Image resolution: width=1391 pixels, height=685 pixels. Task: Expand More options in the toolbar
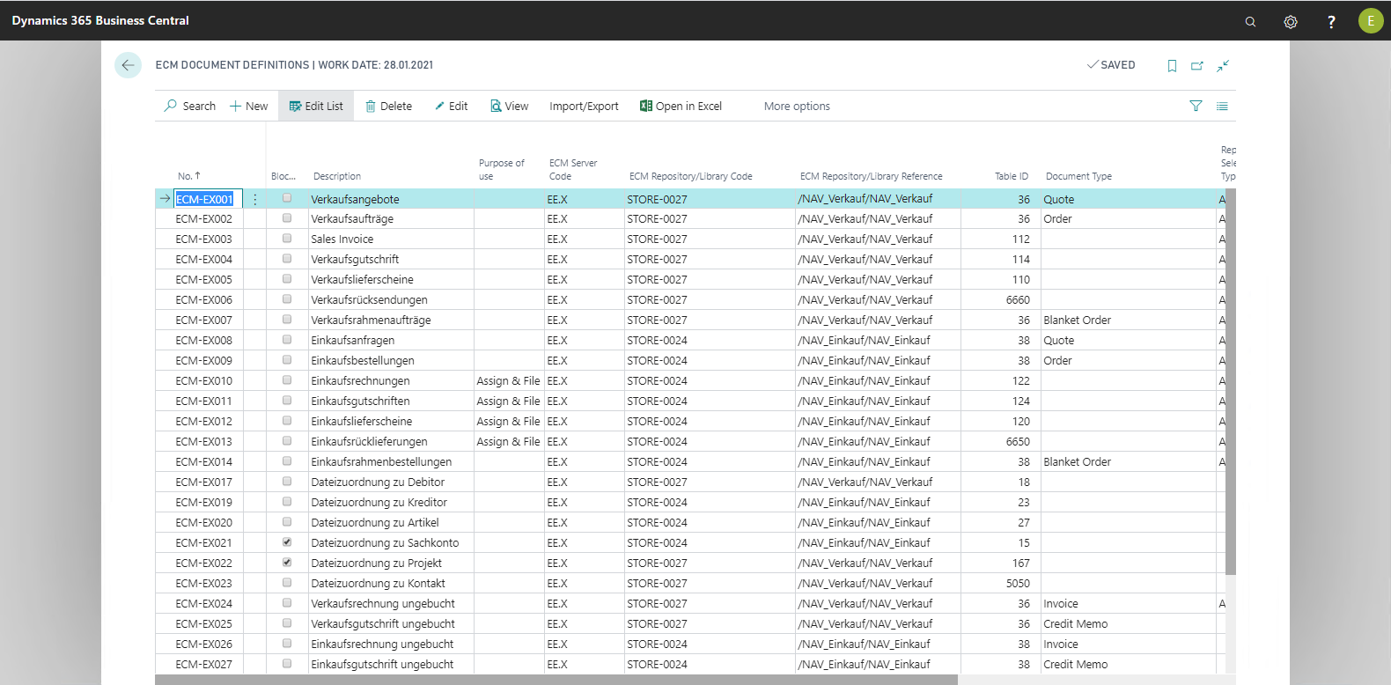click(797, 106)
